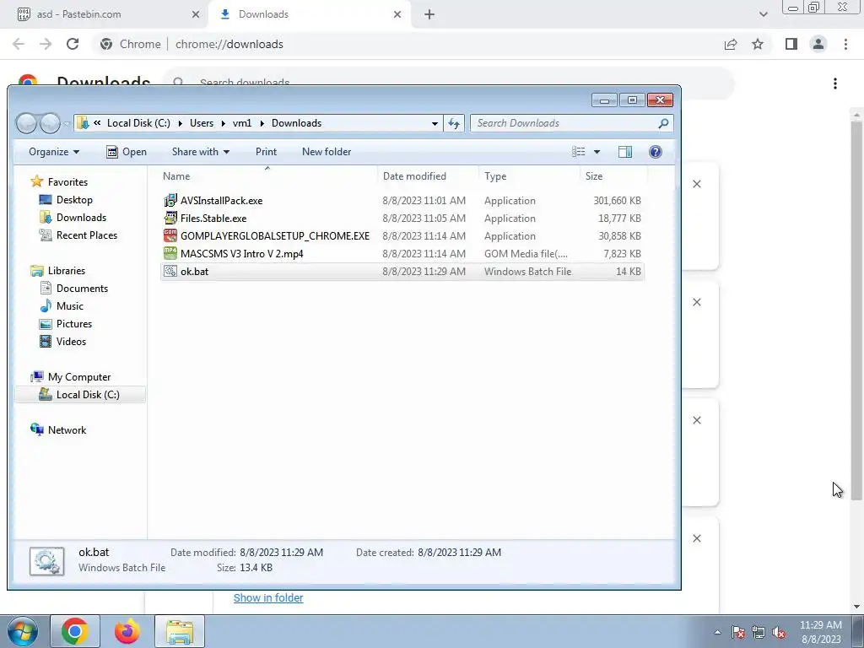This screenshot has width=864, height=648.
Task: Select the Downloads Chrome tab
Action: (x=310, y=14)
